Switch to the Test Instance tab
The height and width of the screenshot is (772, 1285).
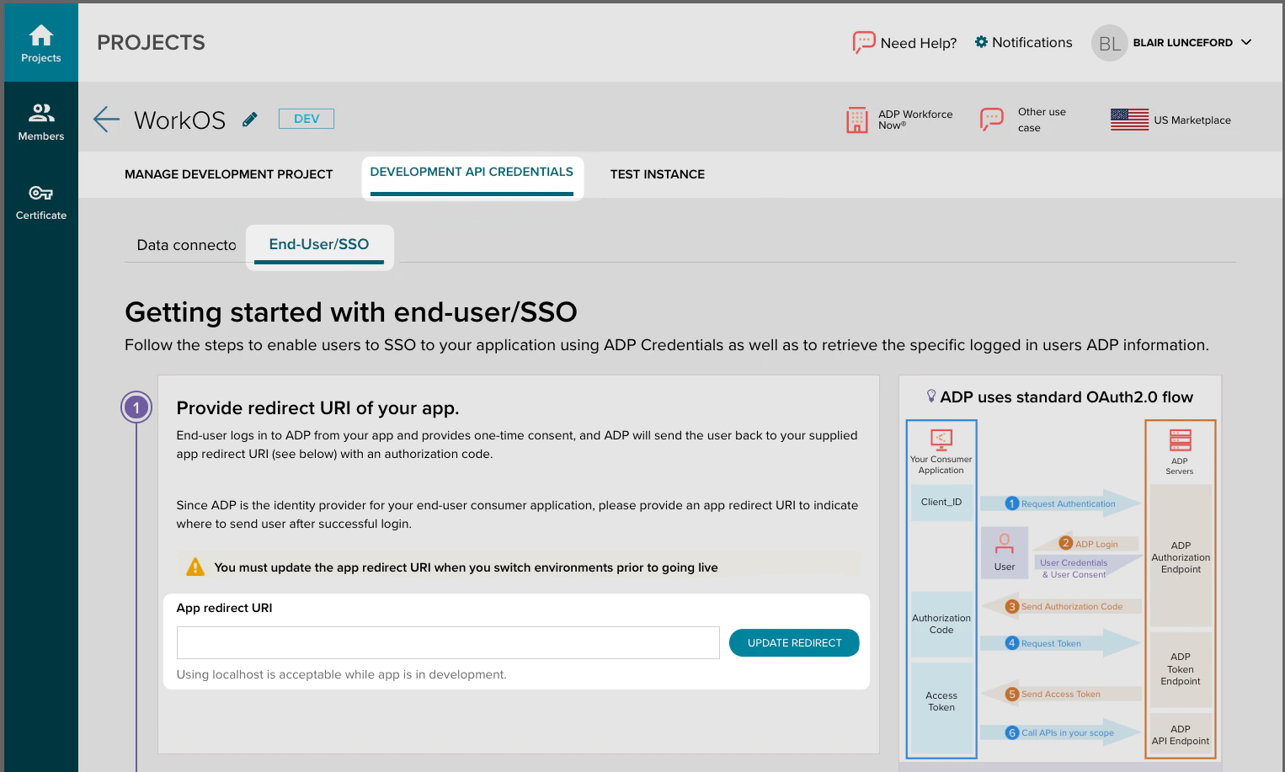click(x=658, y=174)
